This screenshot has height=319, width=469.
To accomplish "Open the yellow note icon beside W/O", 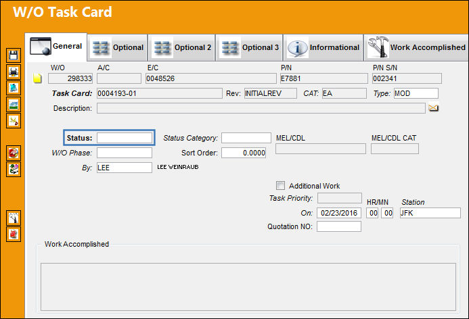I will (x=37, y=78).
